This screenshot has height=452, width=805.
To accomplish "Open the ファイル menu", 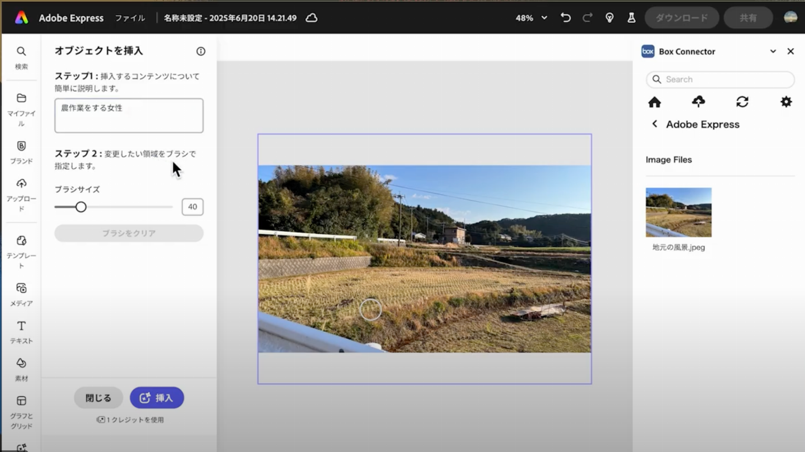I will pos(130,18).
